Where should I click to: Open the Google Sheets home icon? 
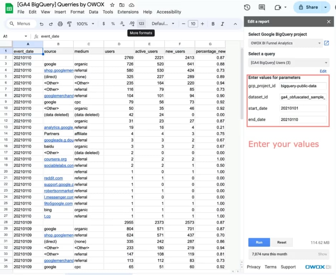(x=9, y=9)
